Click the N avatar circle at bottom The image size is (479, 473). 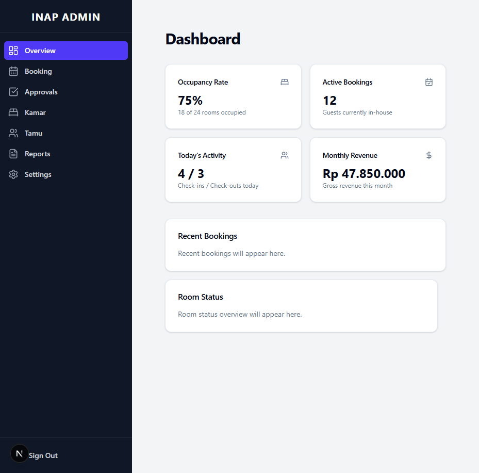pos(19,453)
